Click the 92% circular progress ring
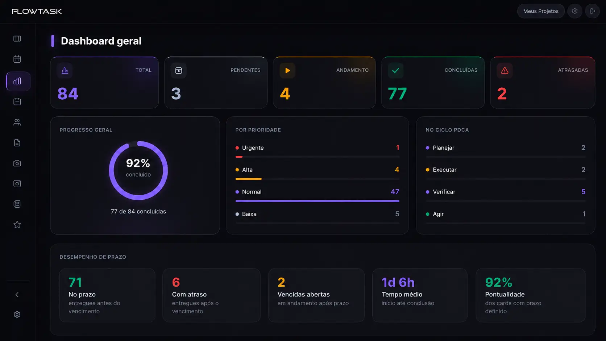This screenshot has height=341, width=606. (x=138, y=170)
